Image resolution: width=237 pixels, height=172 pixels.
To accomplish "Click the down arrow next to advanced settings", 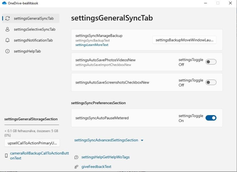I will [142, 140].
